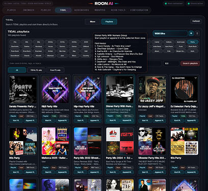The width and height of the screenshot is (208, 191).
Task: Start PL for Serato Presents: Party
Action: point(16,120)
